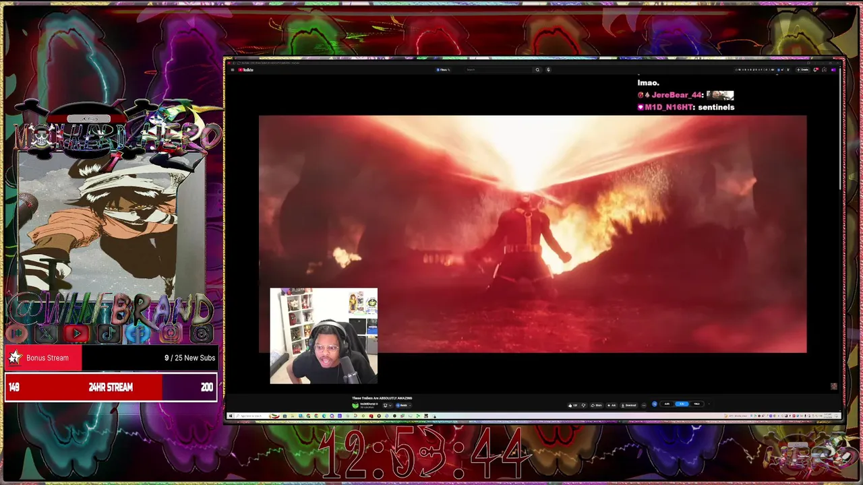Click the TikTok social icon
The width and height of the screenshot is (863, 485).
tap(108, 333)
